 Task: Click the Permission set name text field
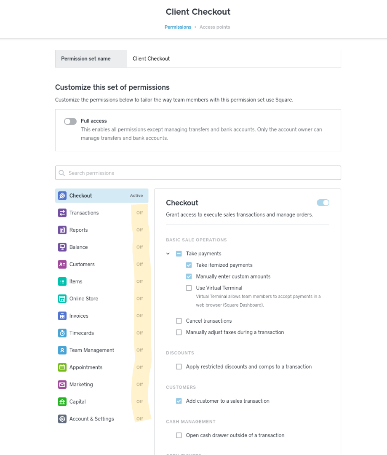[234, 59]
